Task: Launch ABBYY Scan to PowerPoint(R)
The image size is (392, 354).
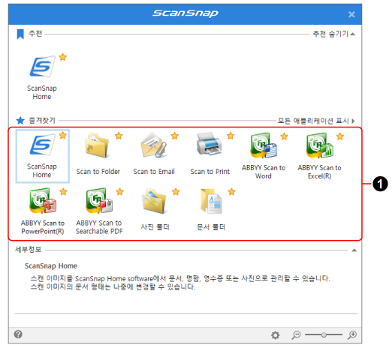Action: pyautogui.click(x=43, y=211)
